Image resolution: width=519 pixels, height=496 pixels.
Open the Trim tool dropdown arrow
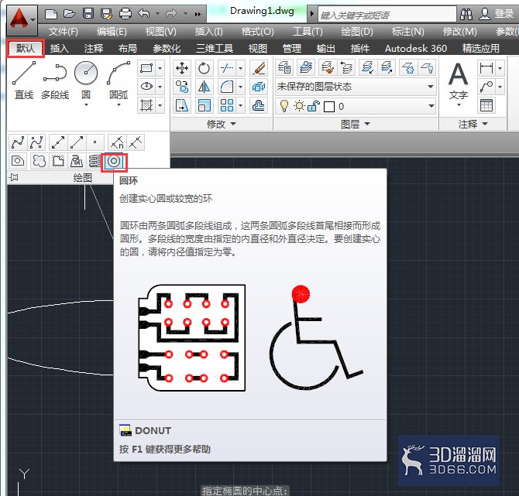[x=241, y=68]
